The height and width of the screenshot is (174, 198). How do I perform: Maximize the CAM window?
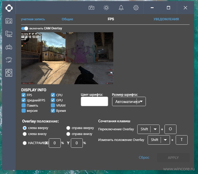coord(168,8)
